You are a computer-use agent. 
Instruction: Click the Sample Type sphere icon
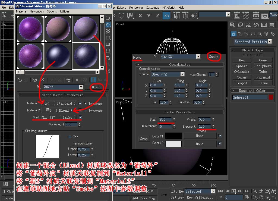point(108,18)
